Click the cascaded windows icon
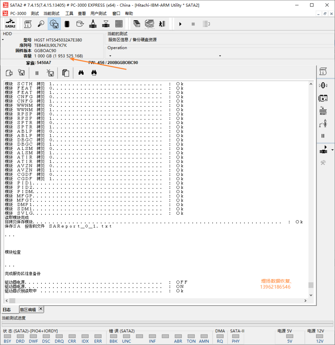Screen dimensions: 335x345 point(137,24)
